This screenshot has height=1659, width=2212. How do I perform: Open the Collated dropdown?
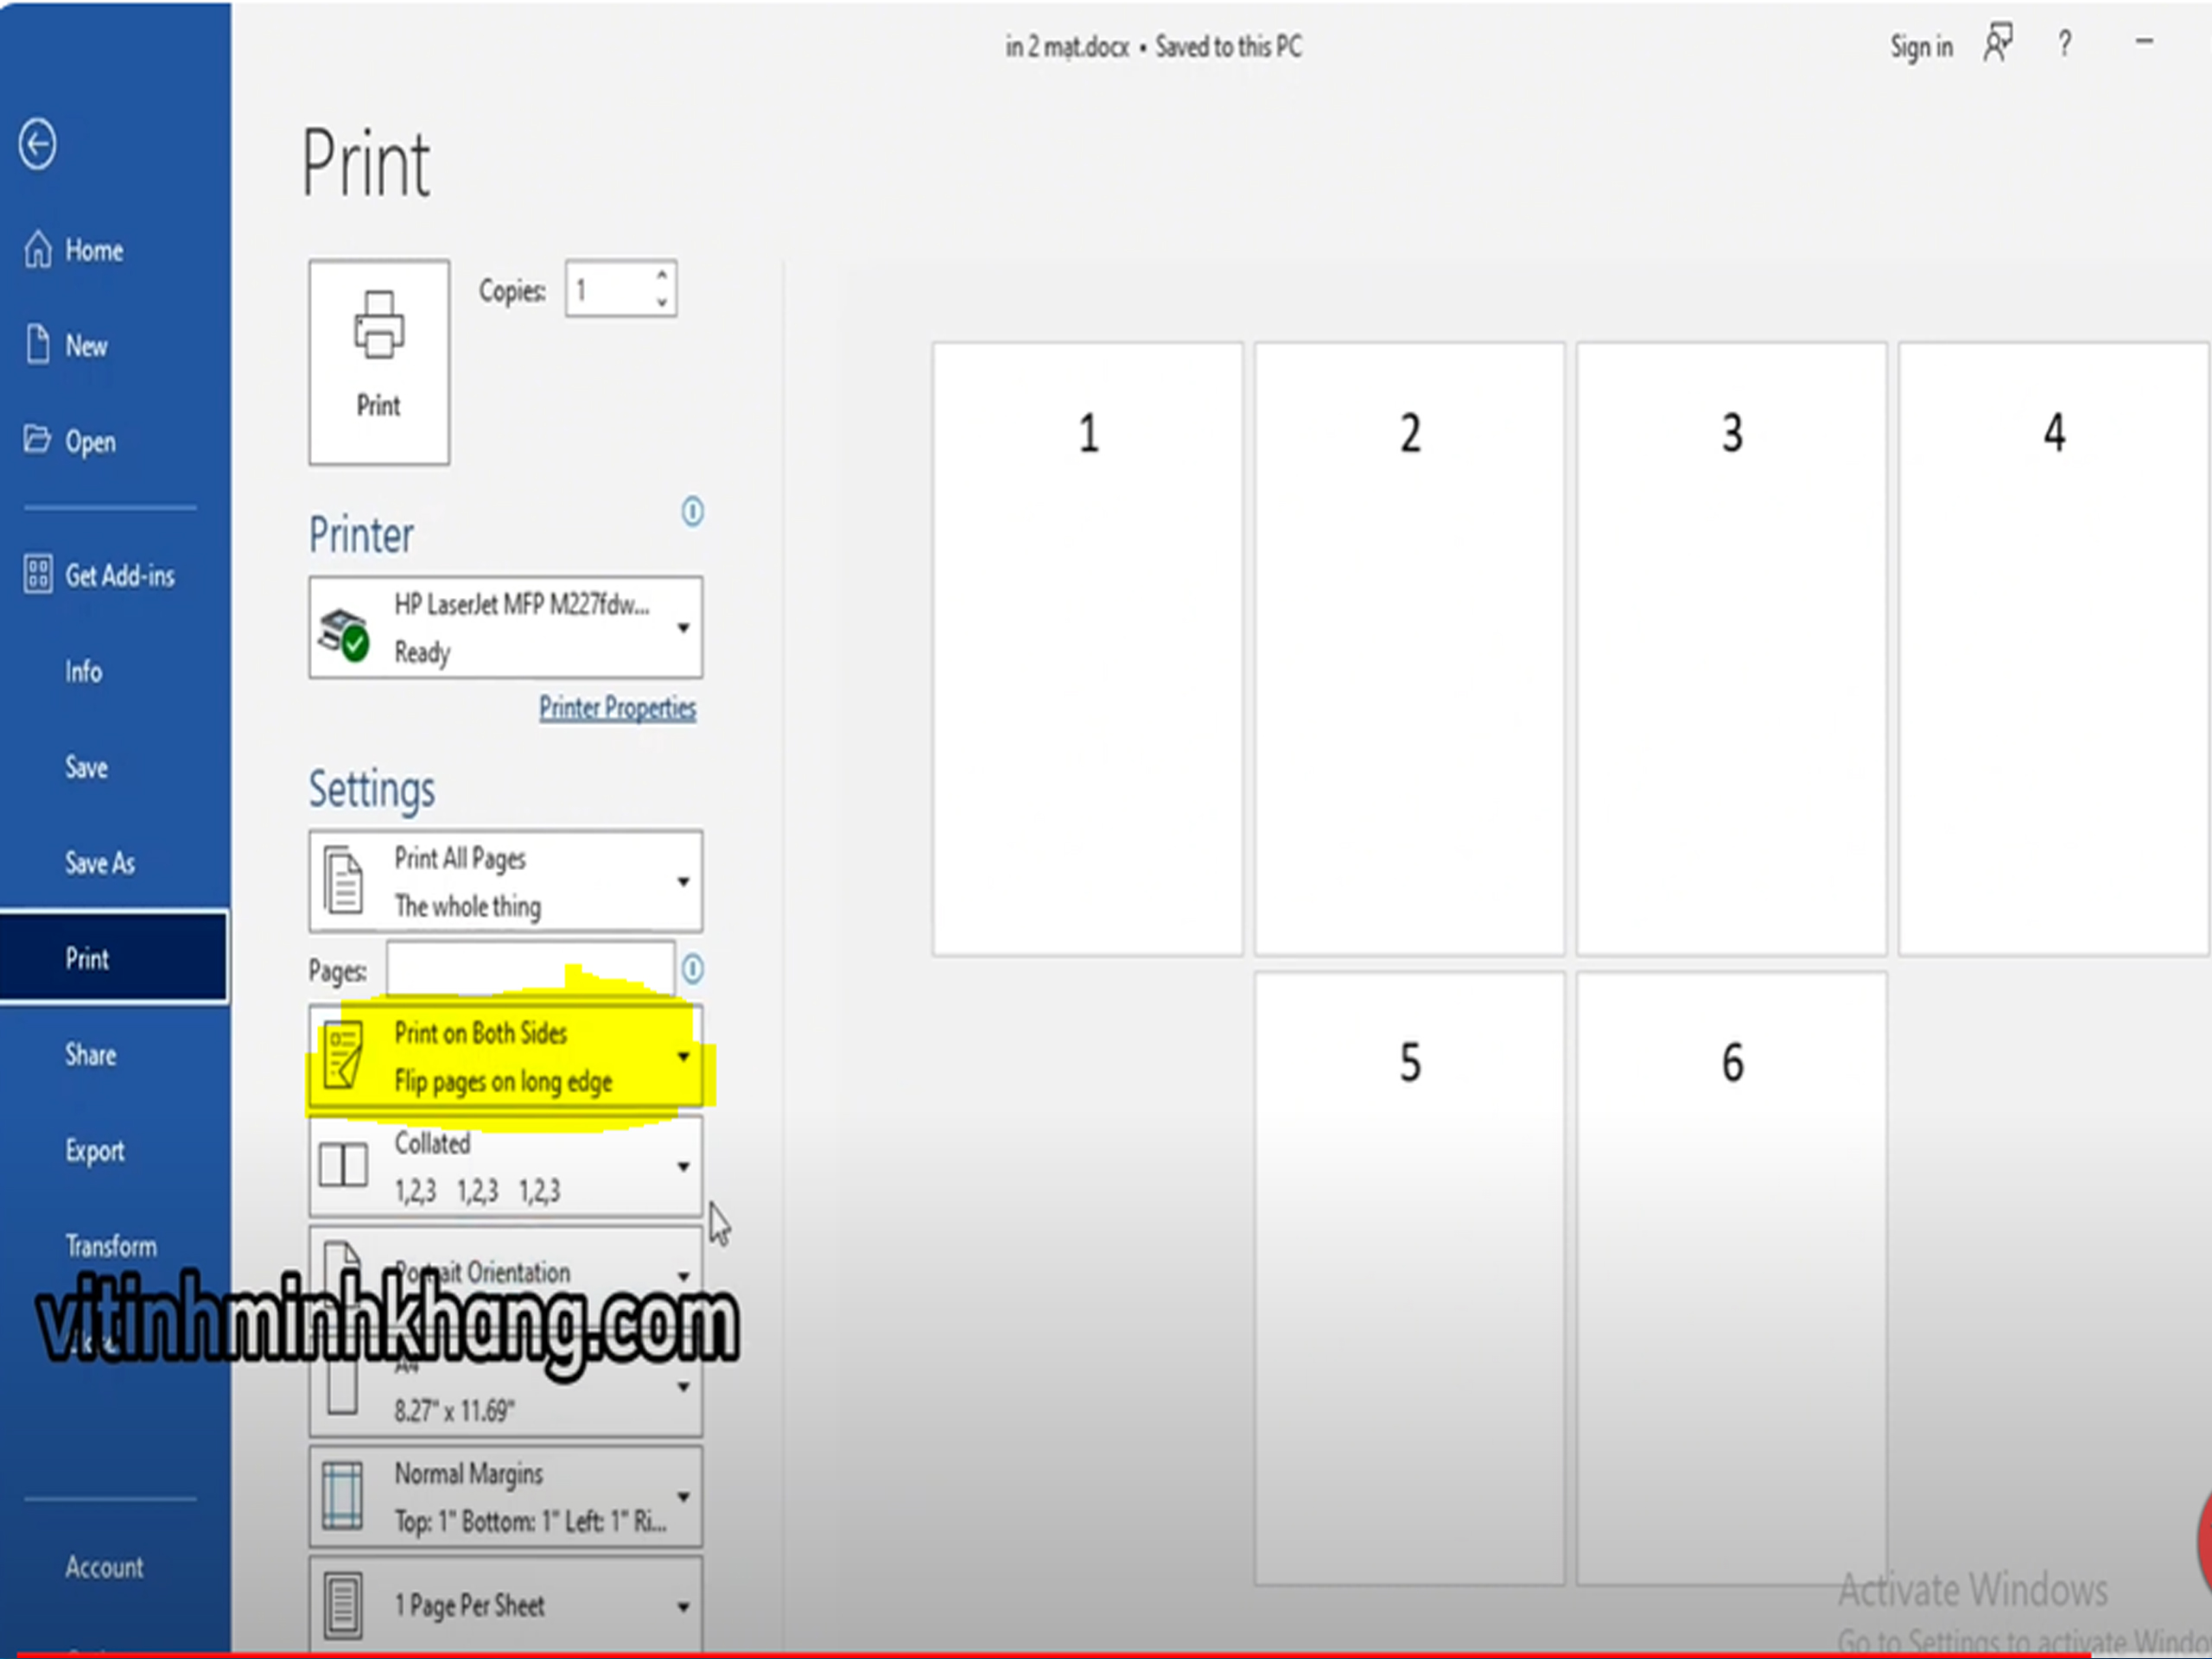506,1166
